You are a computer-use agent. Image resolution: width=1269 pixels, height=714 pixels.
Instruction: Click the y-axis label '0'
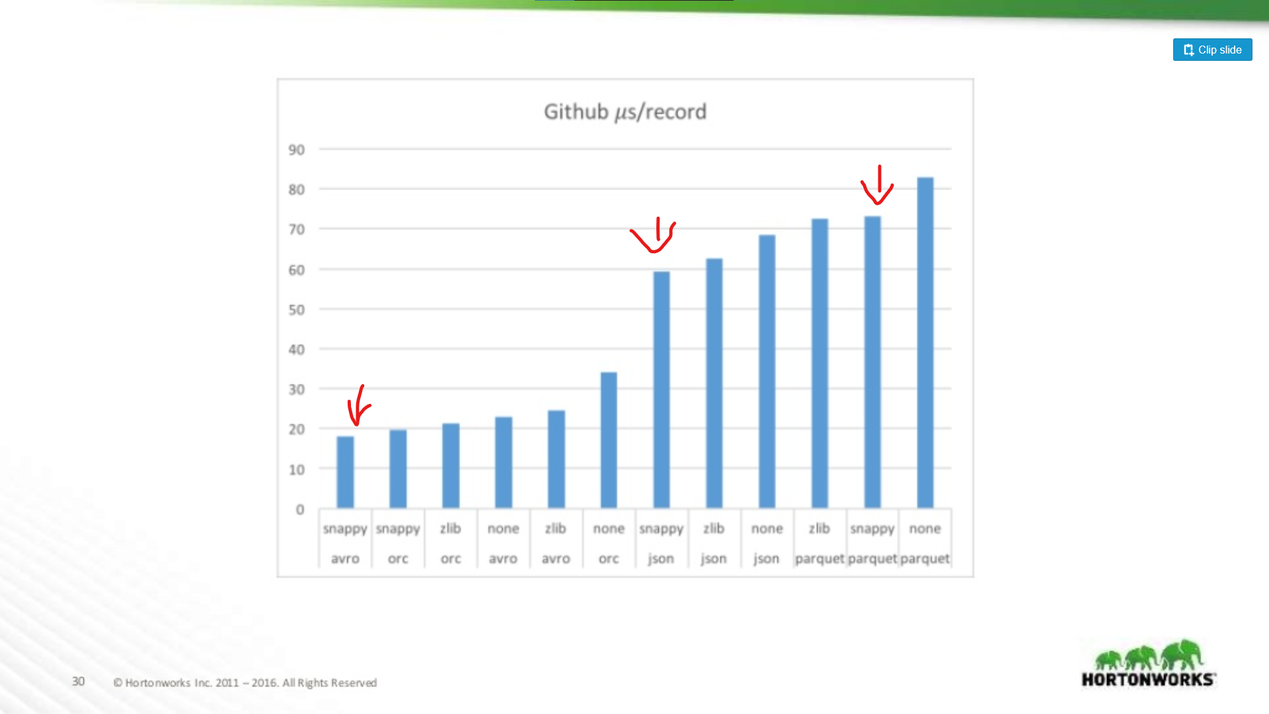coord(300,510)
